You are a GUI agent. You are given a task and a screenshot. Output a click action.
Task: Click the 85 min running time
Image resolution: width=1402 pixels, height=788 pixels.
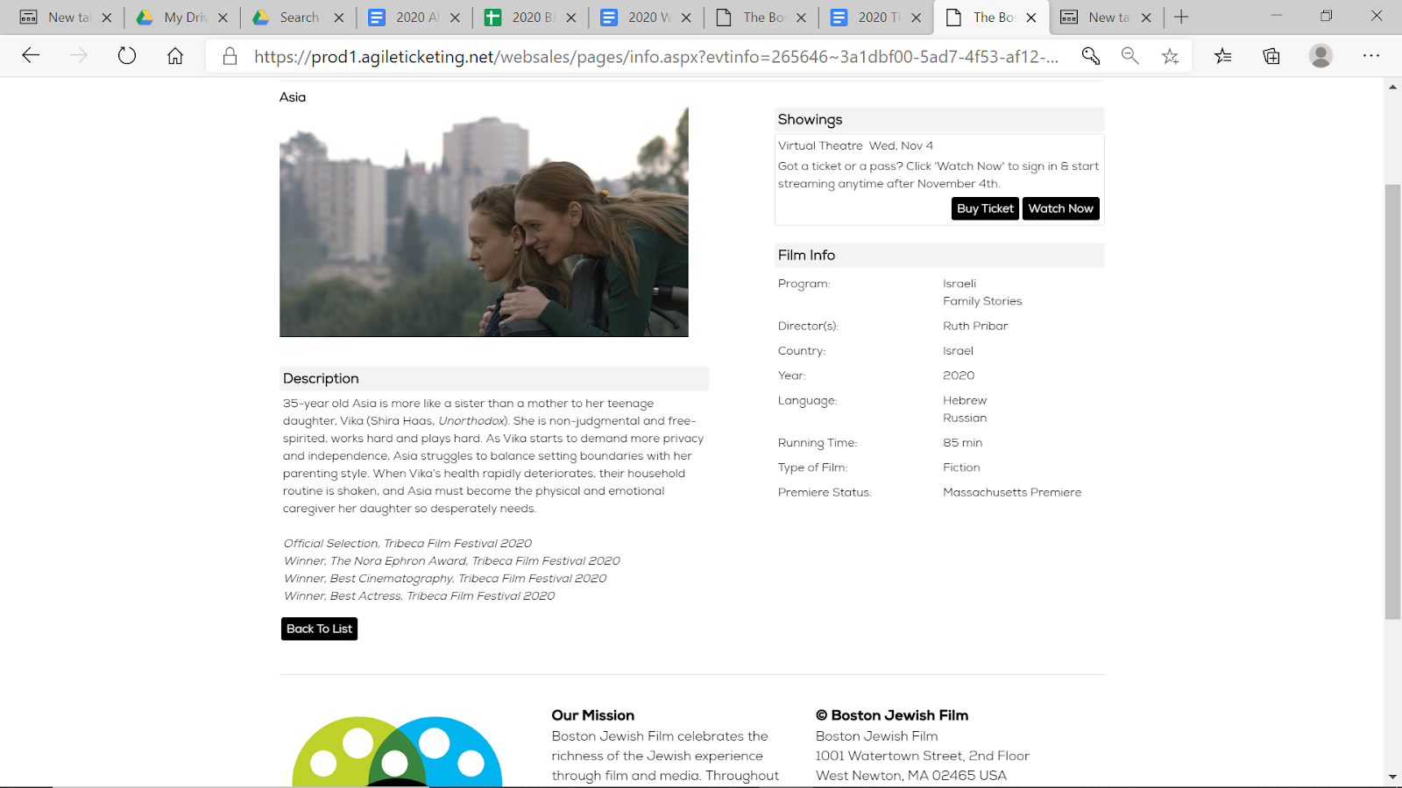click(x=963, y=443)
